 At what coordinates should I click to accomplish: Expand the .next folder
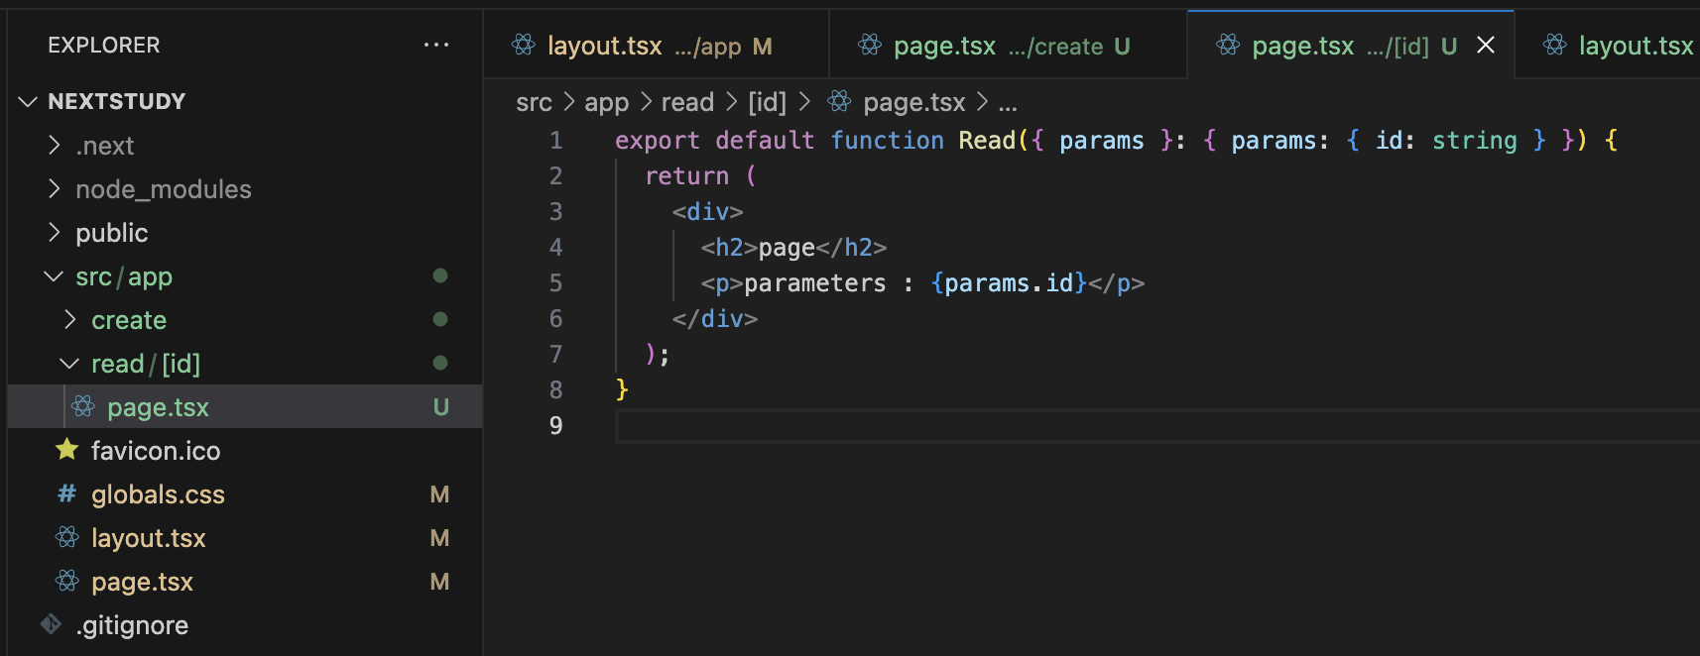pyautogui.click(x=55, y=146)
